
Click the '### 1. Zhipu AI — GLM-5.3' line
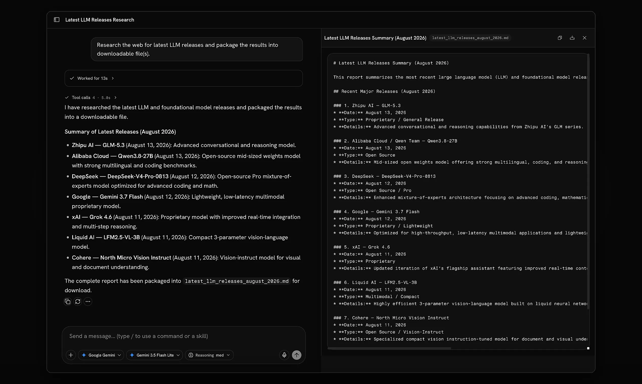[x=367, y=106]
